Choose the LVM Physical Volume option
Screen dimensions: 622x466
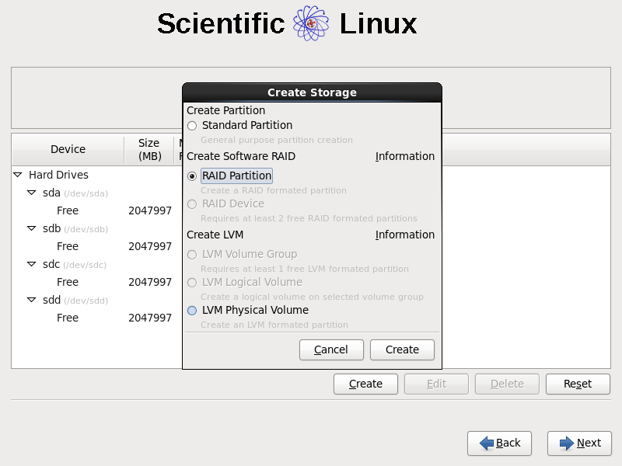[192, 310]
